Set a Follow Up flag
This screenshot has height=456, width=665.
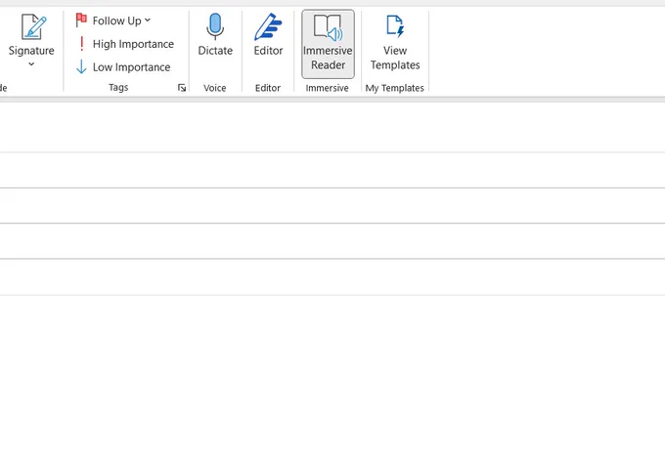(112, 21)
